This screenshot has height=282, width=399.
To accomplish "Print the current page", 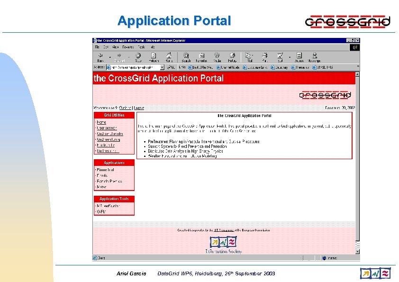I will 264,56.
